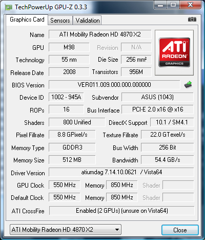This screenshot has width=205, height=240.
Task: Select the Graphics Card tab
Action: pyautogui.click(x=27, y=20)
